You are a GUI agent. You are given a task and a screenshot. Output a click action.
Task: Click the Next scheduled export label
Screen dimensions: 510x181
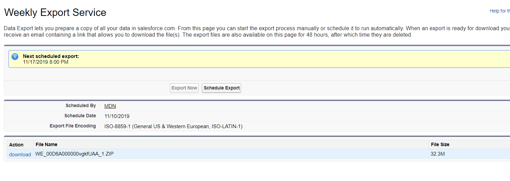pos(51,56)
